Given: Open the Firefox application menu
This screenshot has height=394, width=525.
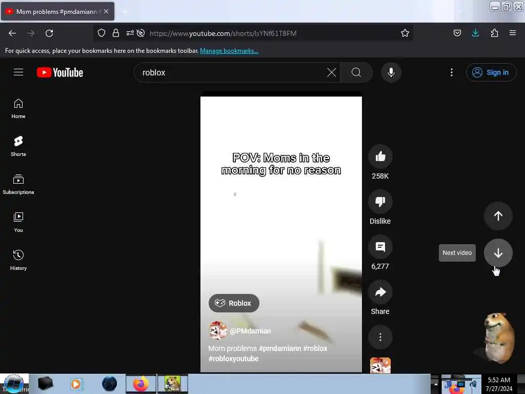Looking at the screenshot, I should tap(513, 33).
